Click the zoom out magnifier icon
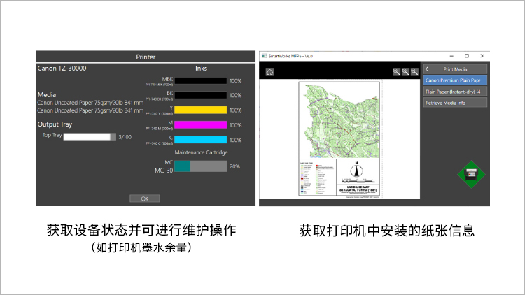525x295 pixels. [414, 71]
